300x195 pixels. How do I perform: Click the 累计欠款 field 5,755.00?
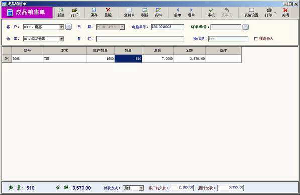[x=230, y=188]
